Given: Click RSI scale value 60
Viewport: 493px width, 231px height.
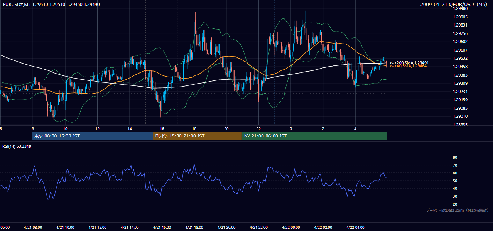Looking at the screenshot, I should click(455, 173).
